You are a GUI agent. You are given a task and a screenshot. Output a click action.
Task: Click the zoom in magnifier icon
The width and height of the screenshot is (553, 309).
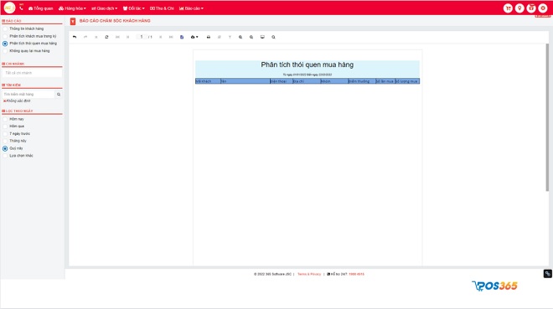[240, 37]
